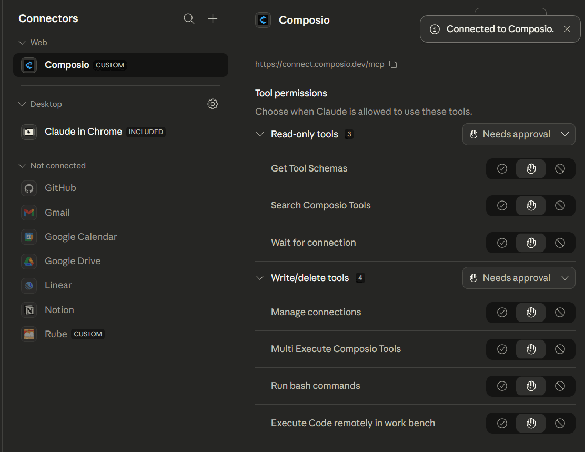Open the Rube custom connector

(x=56, y=334)
